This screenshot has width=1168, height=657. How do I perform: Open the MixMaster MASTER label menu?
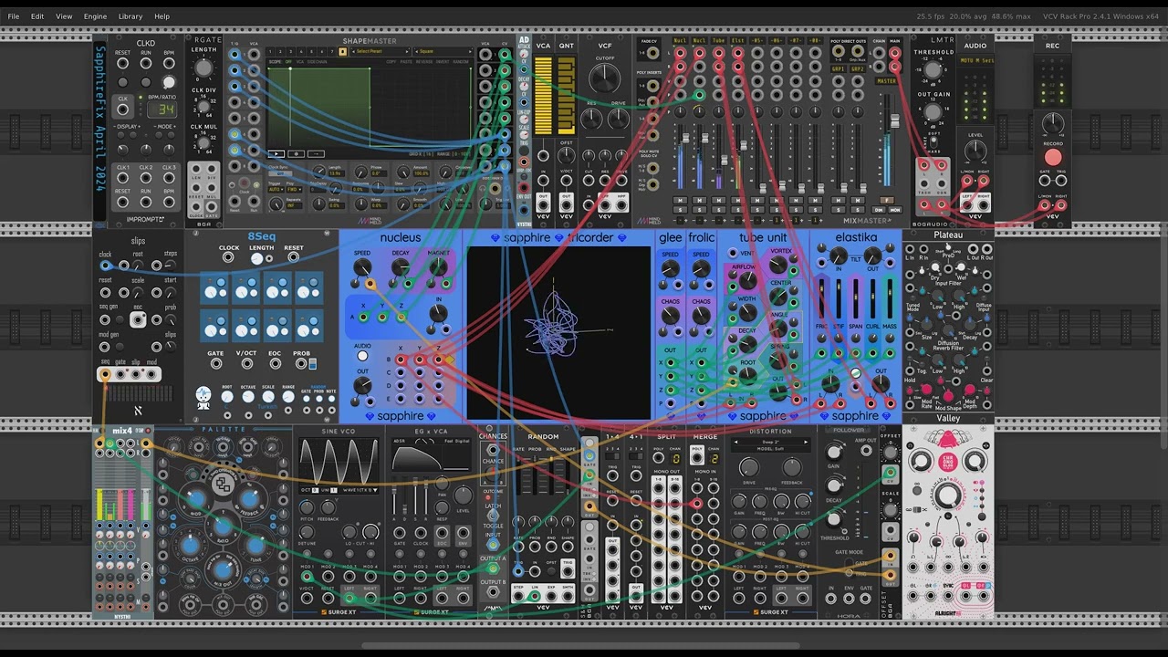(885, 81)
